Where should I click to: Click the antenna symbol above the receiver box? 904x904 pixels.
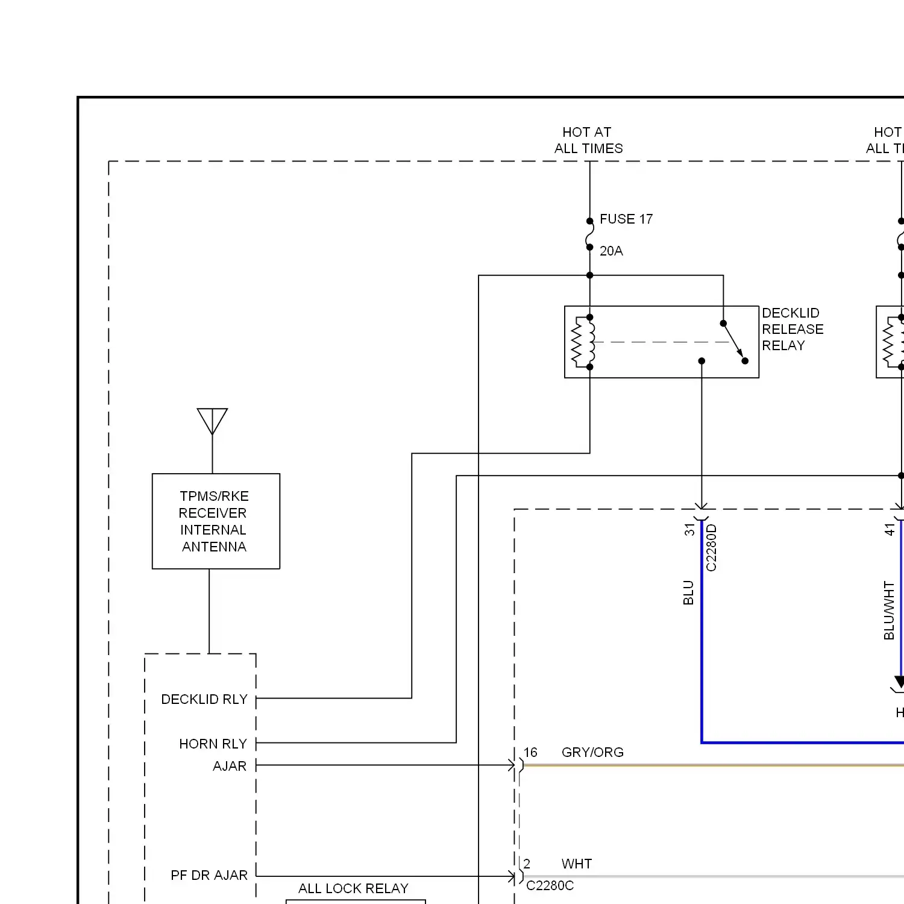pos(212,422)
